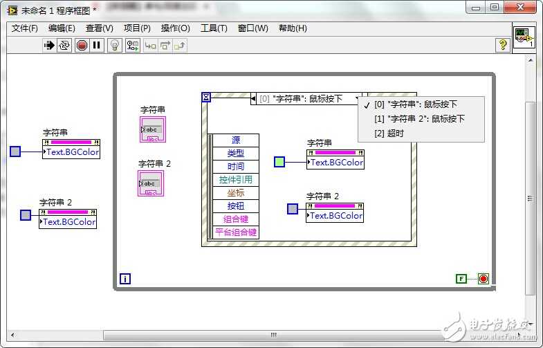The width and height of the screenshot is (543, 348).
Task: Minimize the block diagram window
Action: [x=476, y=8]
